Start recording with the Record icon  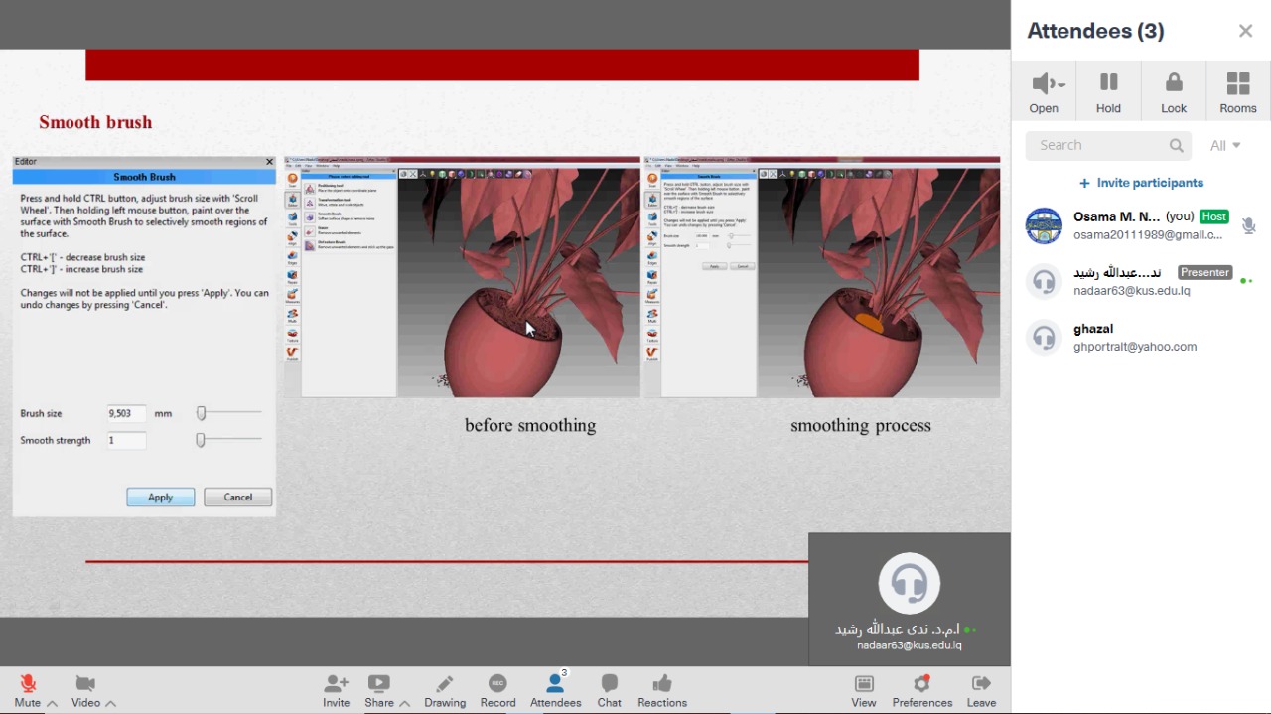pyautogui.click(x=497, y=684)
